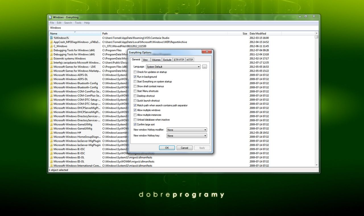Click folder icon beside AppCrash_MP3DiagsWindows entry
The height and width of the screenshot is (216, 364).
(51, 42)
